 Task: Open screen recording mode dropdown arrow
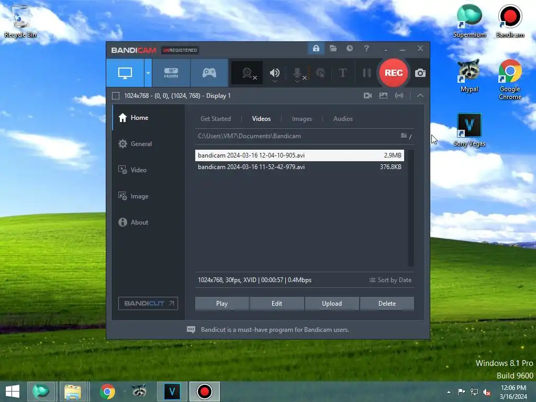(x=148, y=73)
